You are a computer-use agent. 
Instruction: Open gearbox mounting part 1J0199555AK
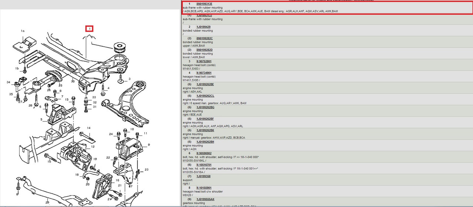(205, 199)
